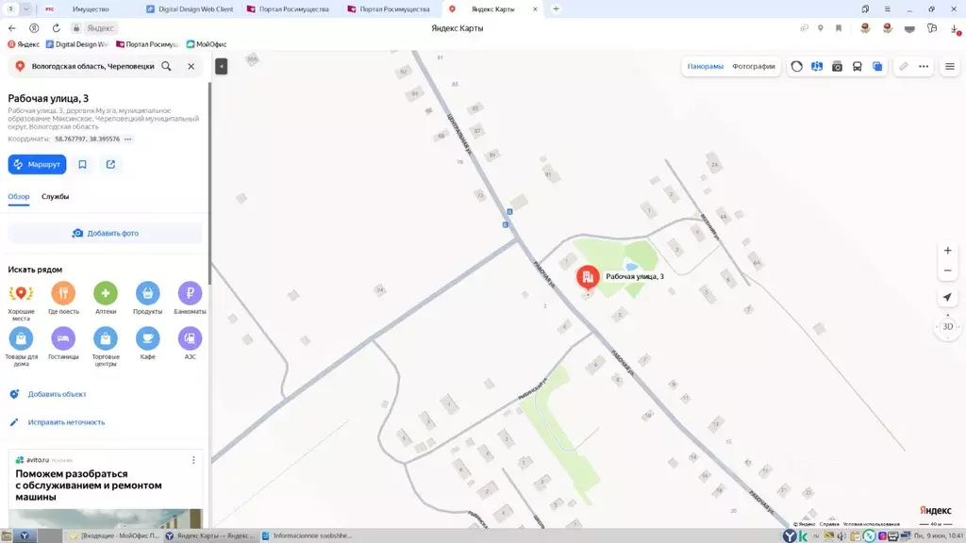Screen dimensions: 966x543
Task: Toggle the parking camera layer
Action: point(838,67)
